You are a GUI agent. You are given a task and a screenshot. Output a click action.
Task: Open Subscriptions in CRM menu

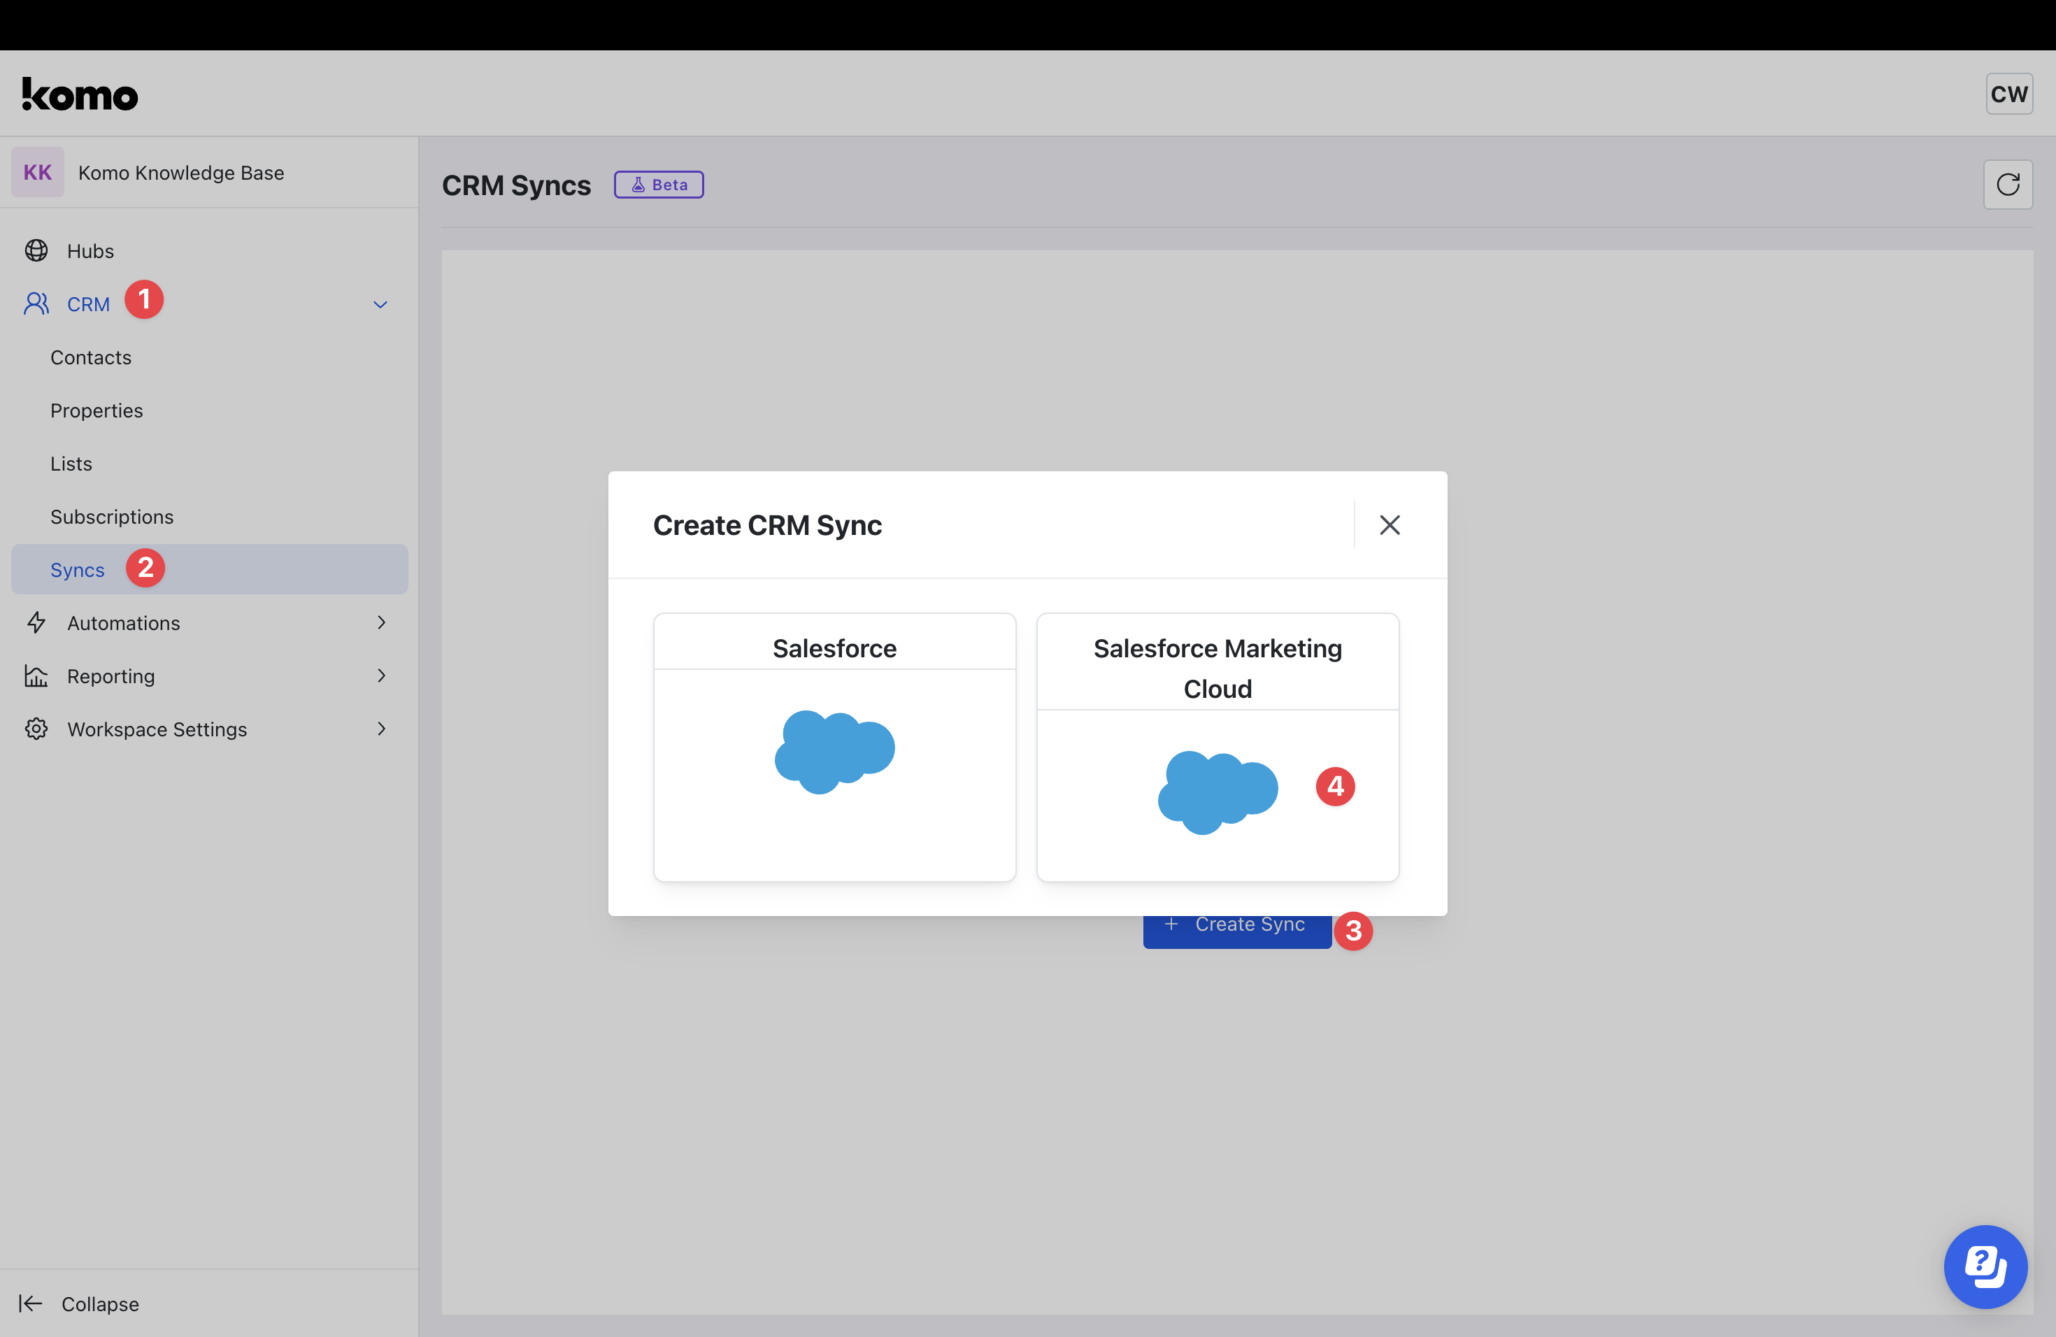[111, 517]
